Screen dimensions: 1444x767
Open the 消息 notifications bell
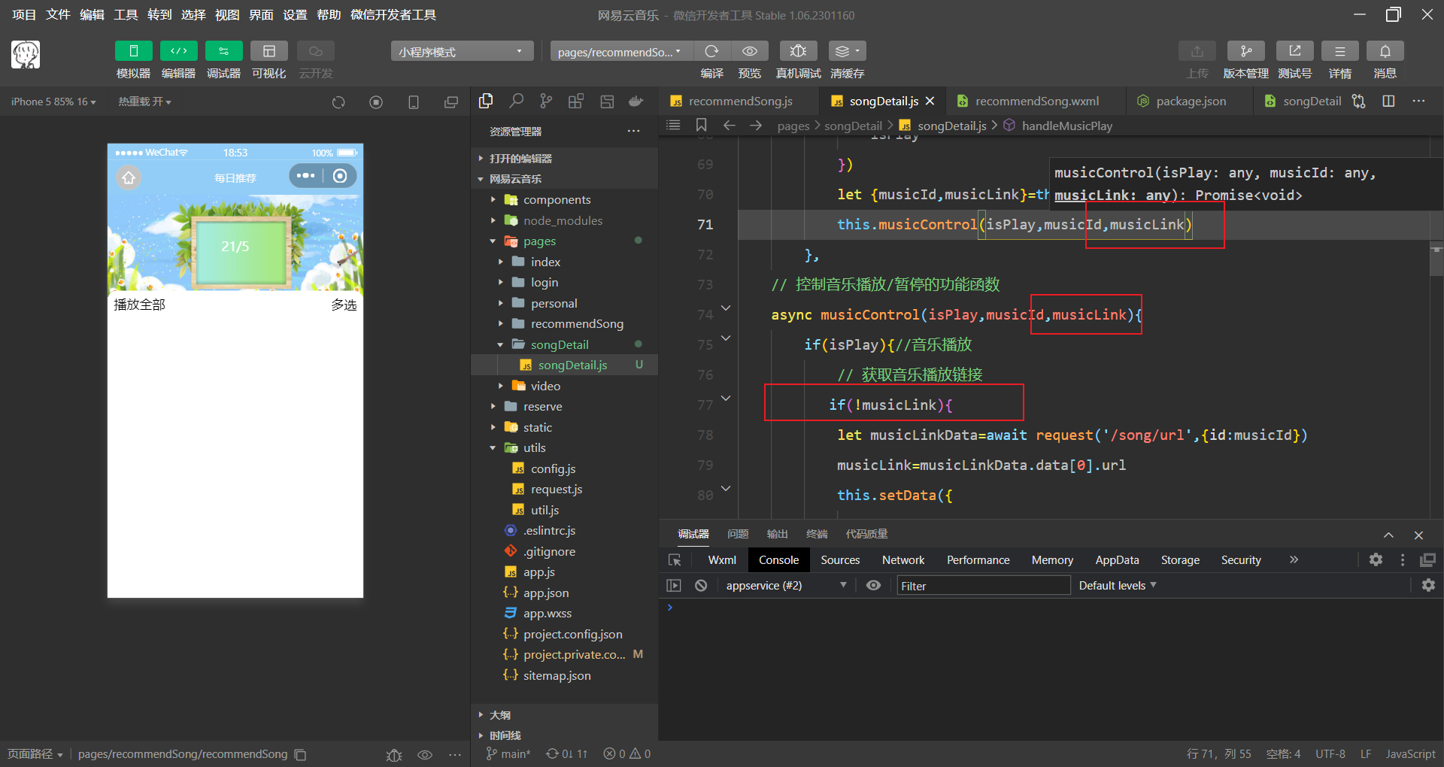coord(1385,50)
